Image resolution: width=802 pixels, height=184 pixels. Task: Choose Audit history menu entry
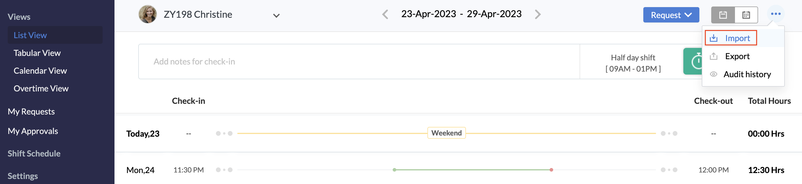pyautogui.click(x=747, y=74)
